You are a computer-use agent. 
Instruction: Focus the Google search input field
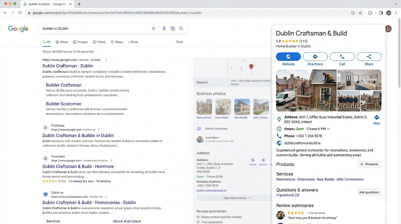[97, 29]
